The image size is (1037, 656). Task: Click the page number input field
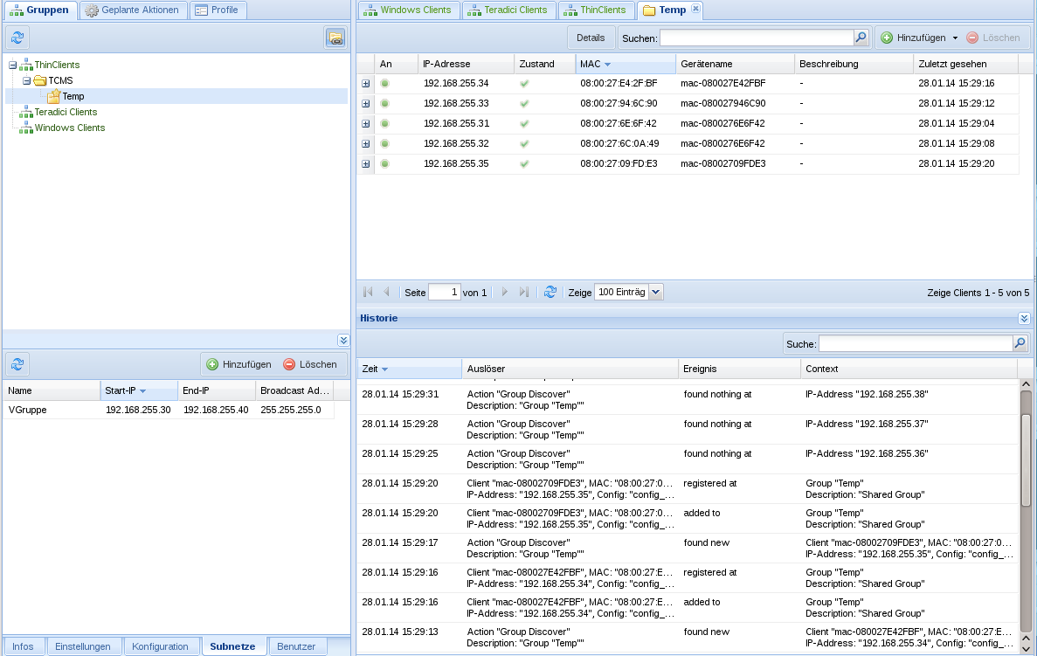tap(444, 293)
